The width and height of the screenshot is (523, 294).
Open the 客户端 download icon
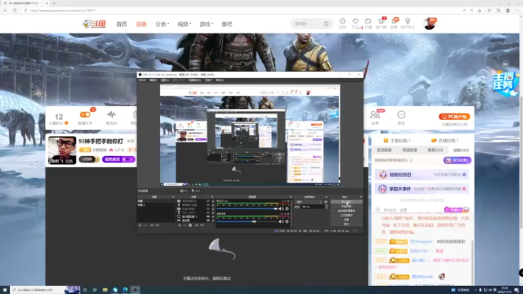[x=381, y=22]
